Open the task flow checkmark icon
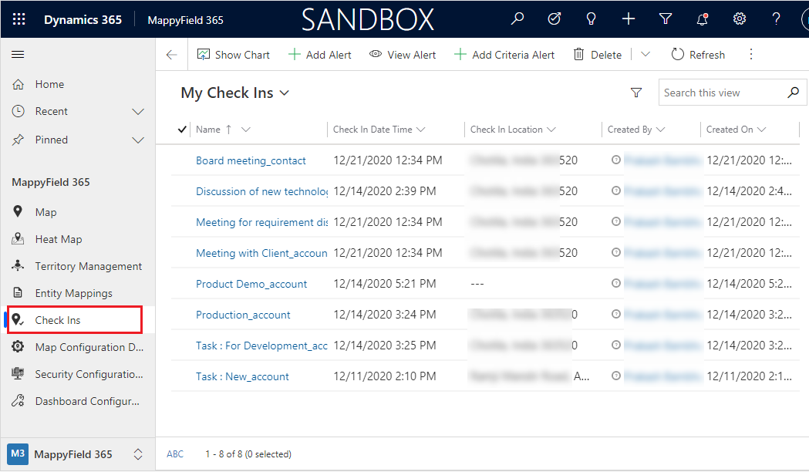The width and height of the screenshot is (809, 472). click(555, 19)
